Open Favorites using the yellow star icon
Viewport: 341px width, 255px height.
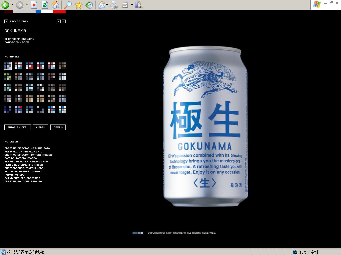click(79, 5)
